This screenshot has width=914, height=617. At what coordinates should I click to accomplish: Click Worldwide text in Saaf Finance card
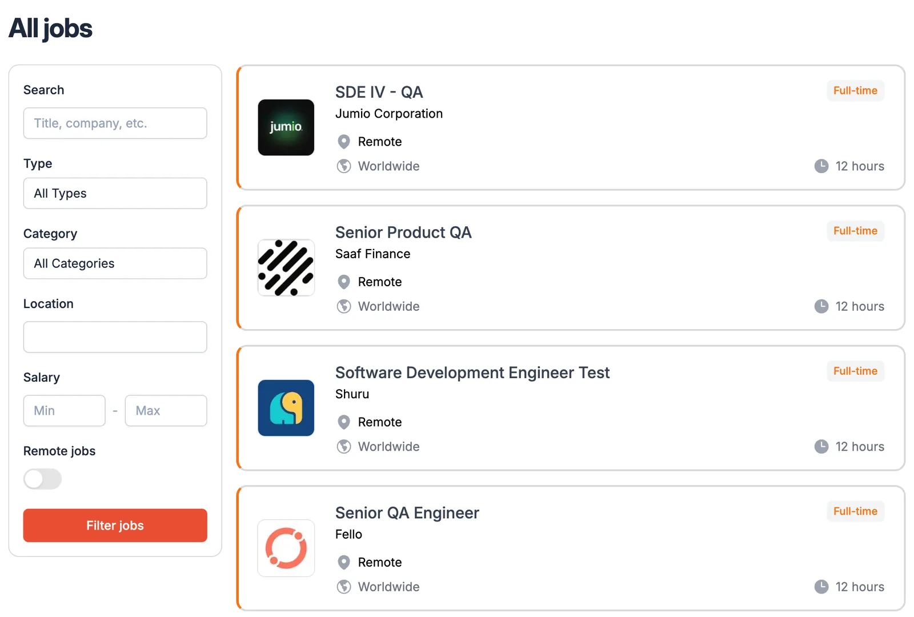[x=388, y=306]
